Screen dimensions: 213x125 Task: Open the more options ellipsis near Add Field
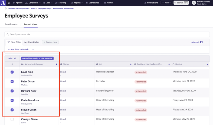(33, 50)
